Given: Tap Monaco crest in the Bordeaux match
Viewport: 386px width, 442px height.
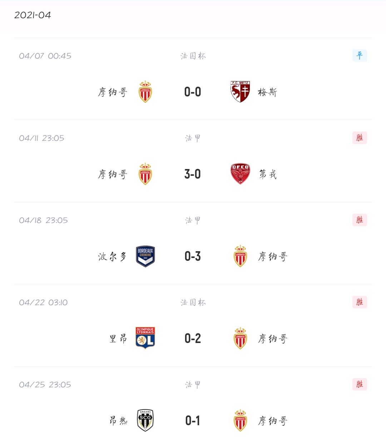Looking at the screenshot, I should tap(240, 256).
